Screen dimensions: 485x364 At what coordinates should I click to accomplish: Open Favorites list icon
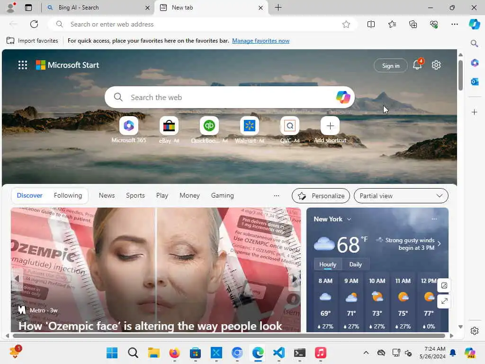(392, 24)
